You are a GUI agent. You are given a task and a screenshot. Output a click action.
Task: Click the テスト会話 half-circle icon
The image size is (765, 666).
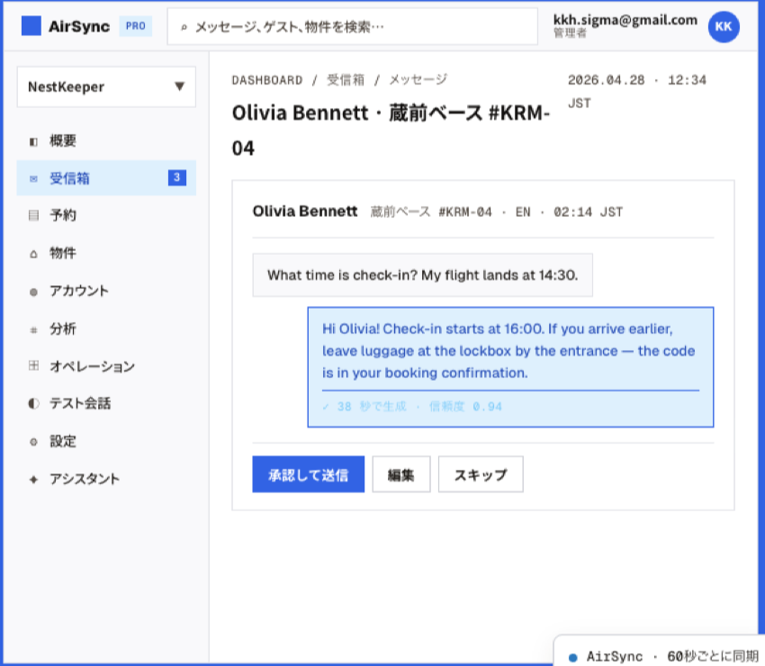pyautogui.click(x=33, y=403)
